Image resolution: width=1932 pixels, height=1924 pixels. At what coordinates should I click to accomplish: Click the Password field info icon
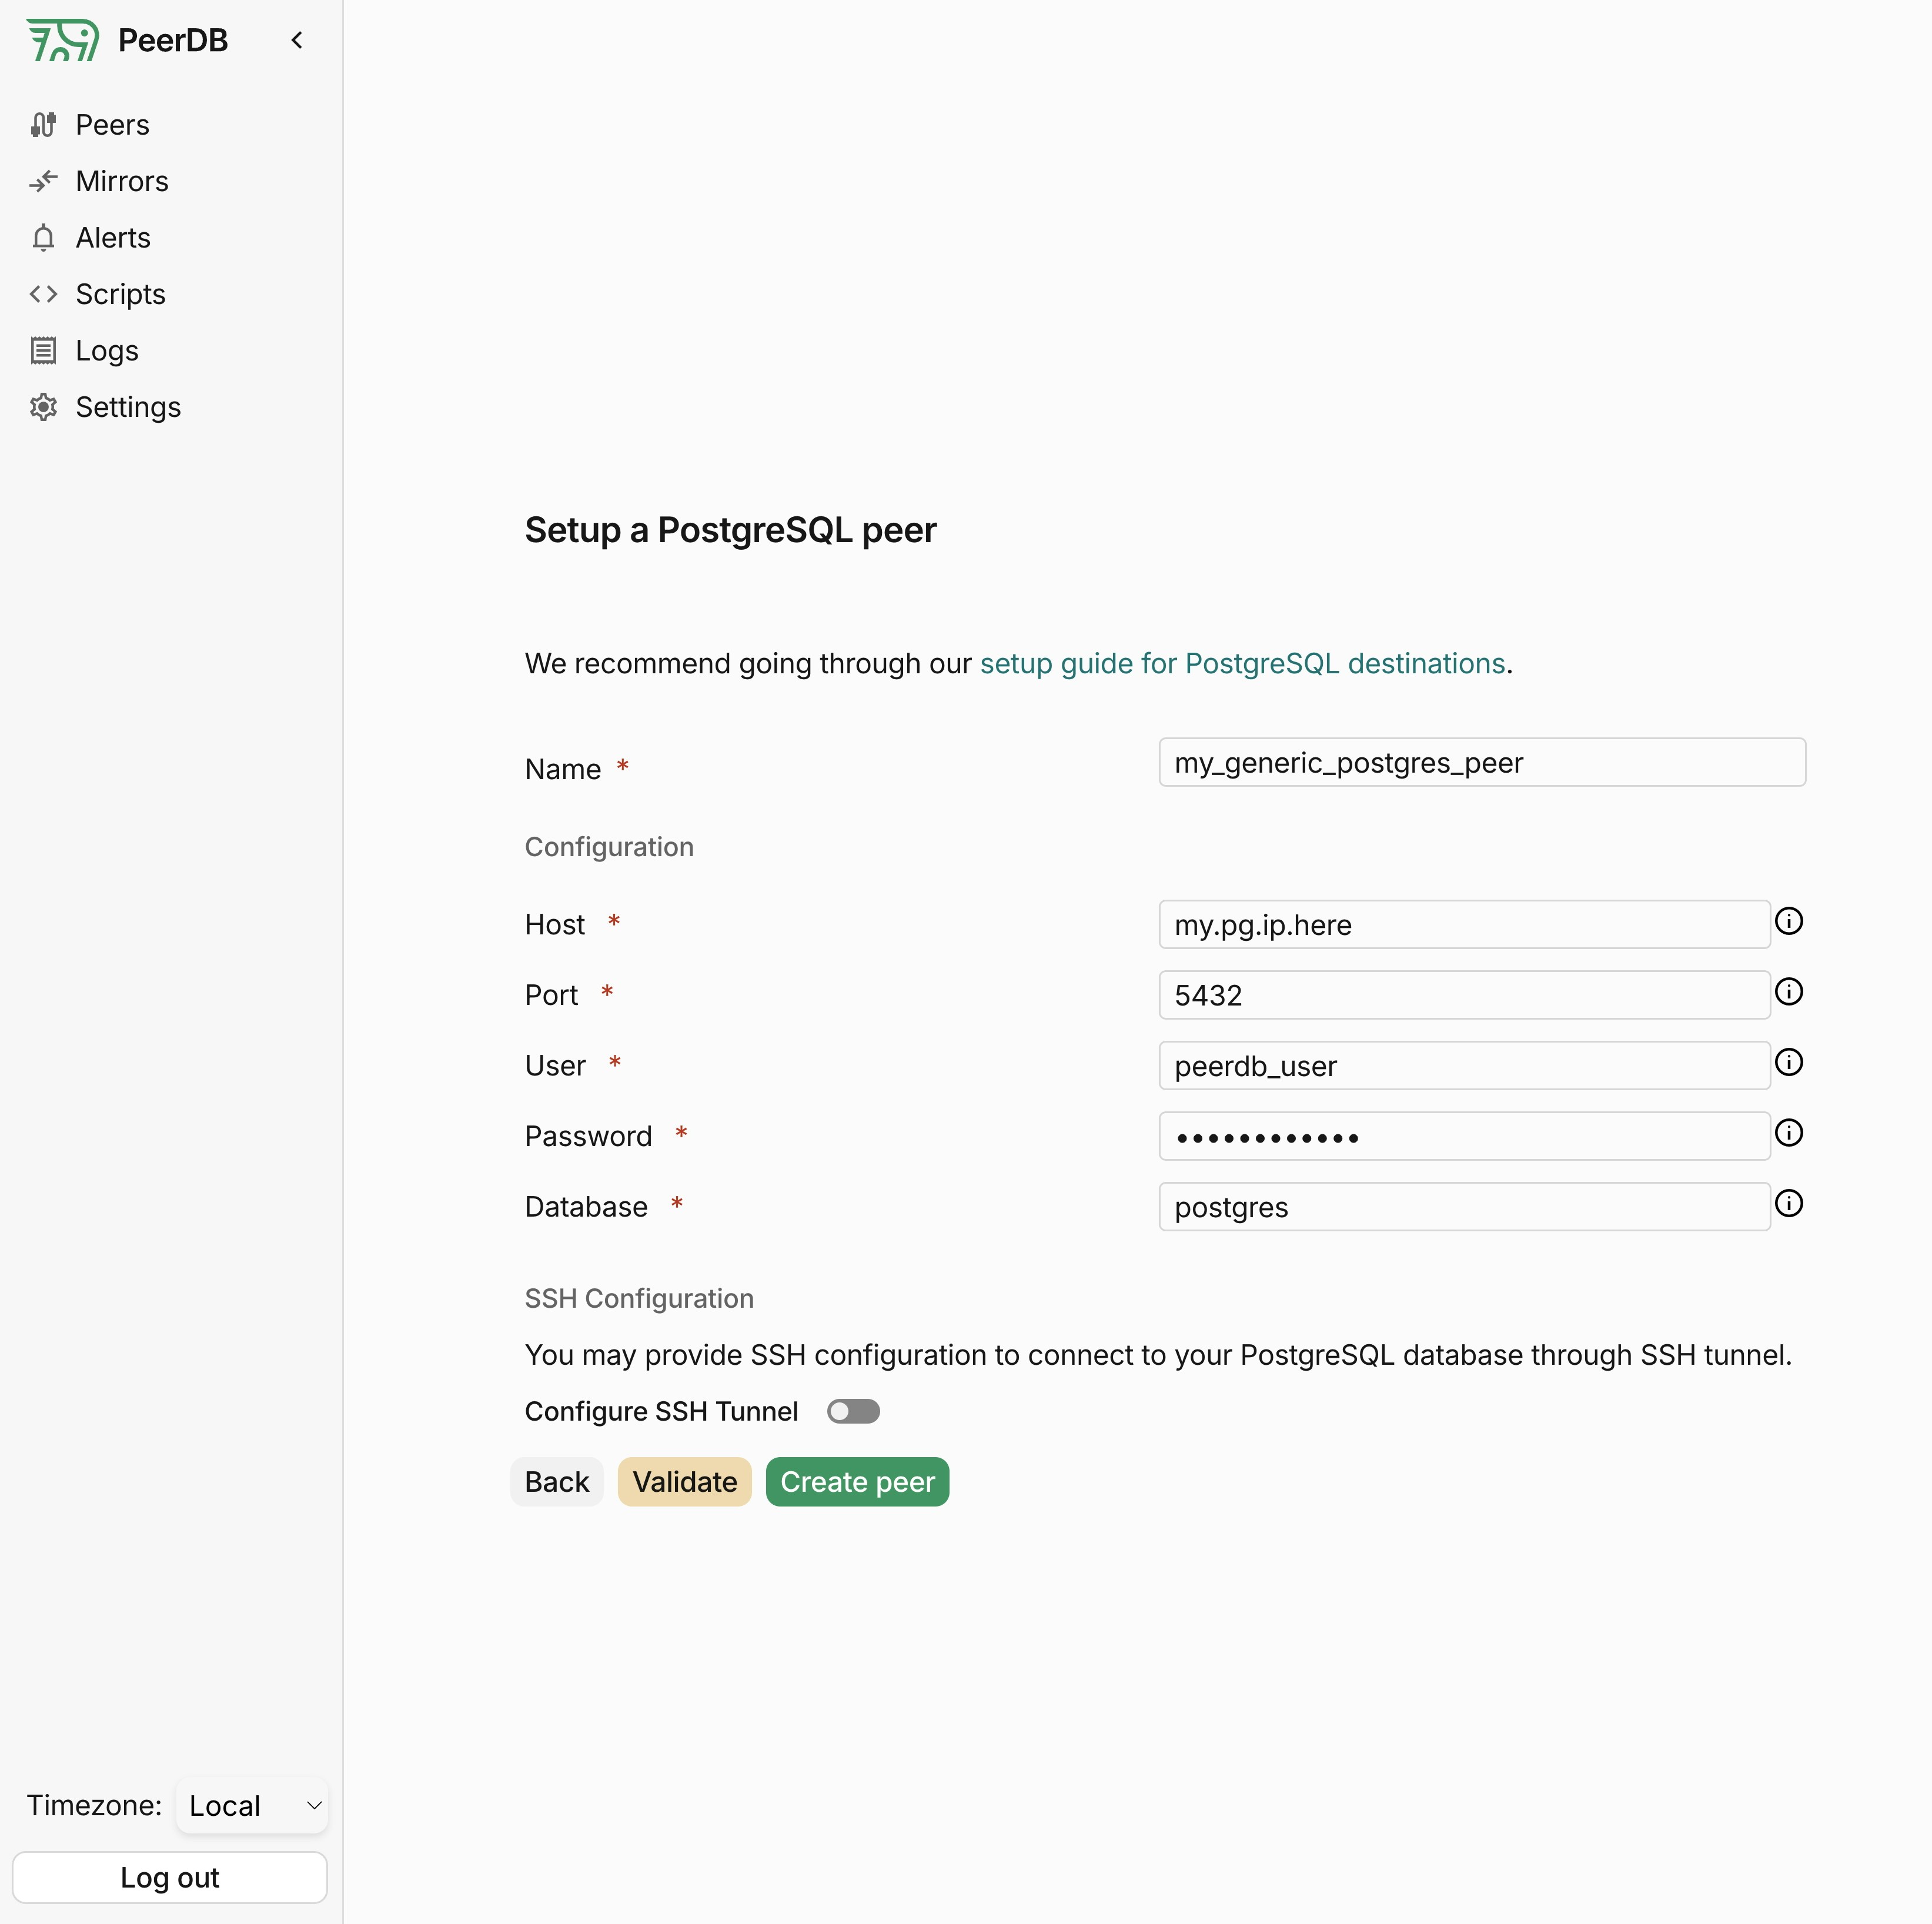1788,1133
